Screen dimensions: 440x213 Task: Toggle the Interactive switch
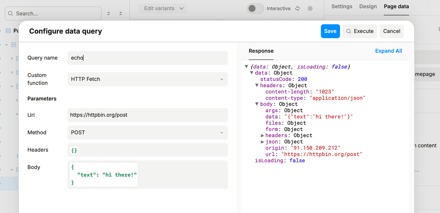[x=256, y=8]
